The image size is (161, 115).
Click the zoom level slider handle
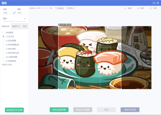pyautogui.click(x=41, y=8)
